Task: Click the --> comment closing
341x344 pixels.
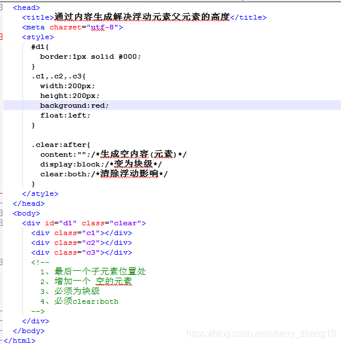Action: pos(38,311)
